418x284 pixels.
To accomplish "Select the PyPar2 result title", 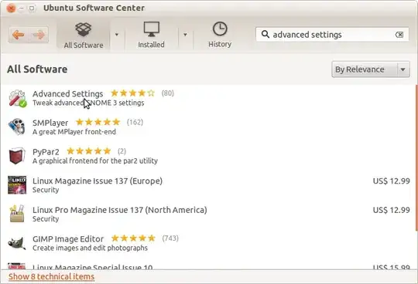I will coord(46,152).
